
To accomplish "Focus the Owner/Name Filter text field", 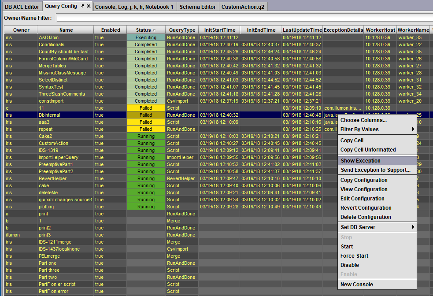I will pos(244,18).
